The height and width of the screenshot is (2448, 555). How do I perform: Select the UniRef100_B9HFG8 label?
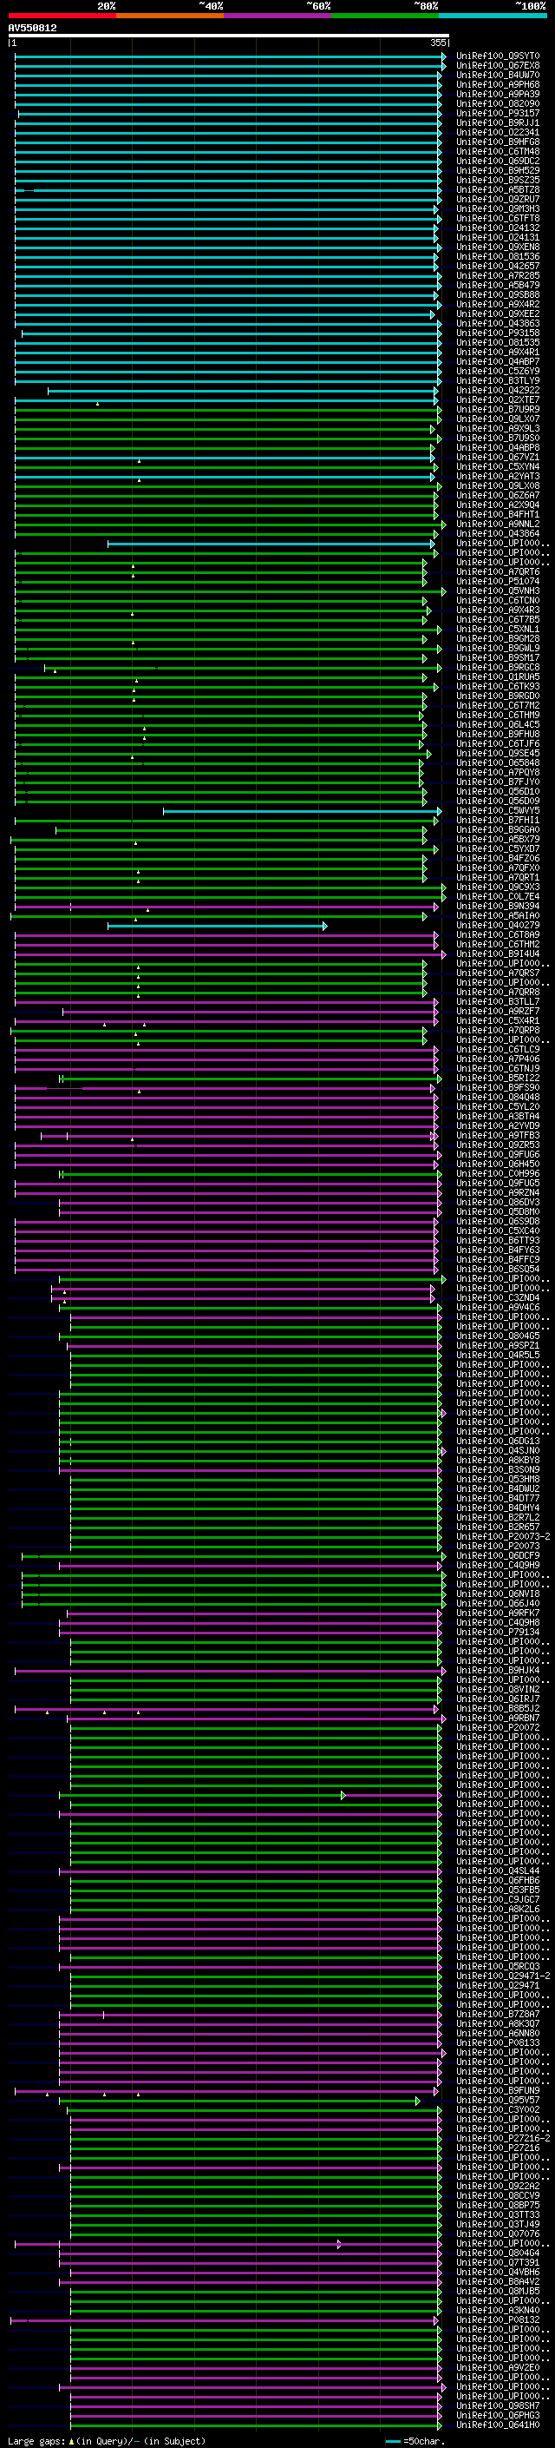point(497,142)
